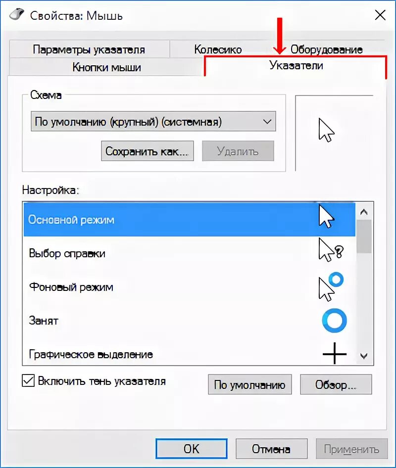
Task: Select the crosshair Precision Select cursor icon
Action: tap(335, 353)
